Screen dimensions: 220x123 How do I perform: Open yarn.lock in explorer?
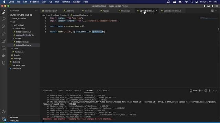[x=24, y=69]
